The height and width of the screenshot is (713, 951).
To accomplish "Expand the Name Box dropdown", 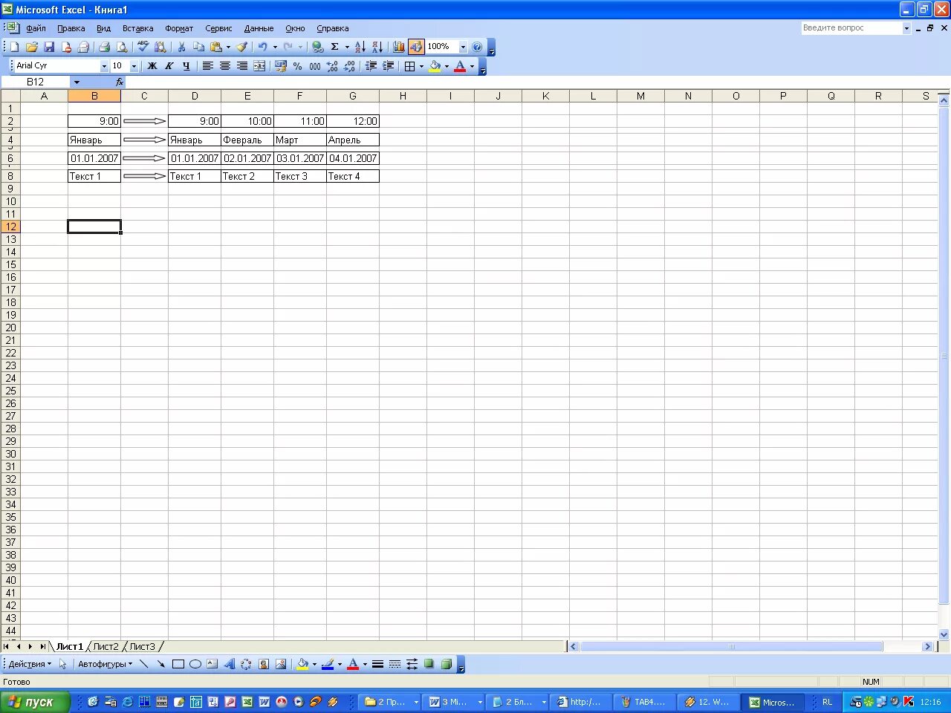I will click(x=77, y=82).
